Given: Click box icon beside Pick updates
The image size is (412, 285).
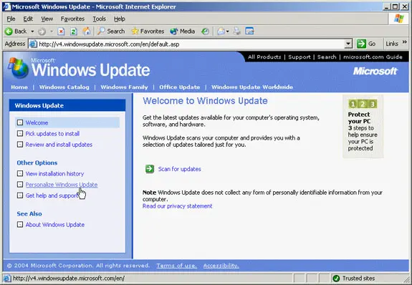Looking at the screenshot, I should (x=20, y=134).
